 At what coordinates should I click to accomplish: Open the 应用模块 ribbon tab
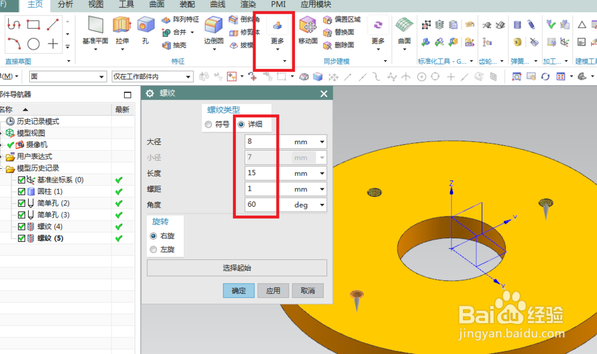click(x=316, y=5)
